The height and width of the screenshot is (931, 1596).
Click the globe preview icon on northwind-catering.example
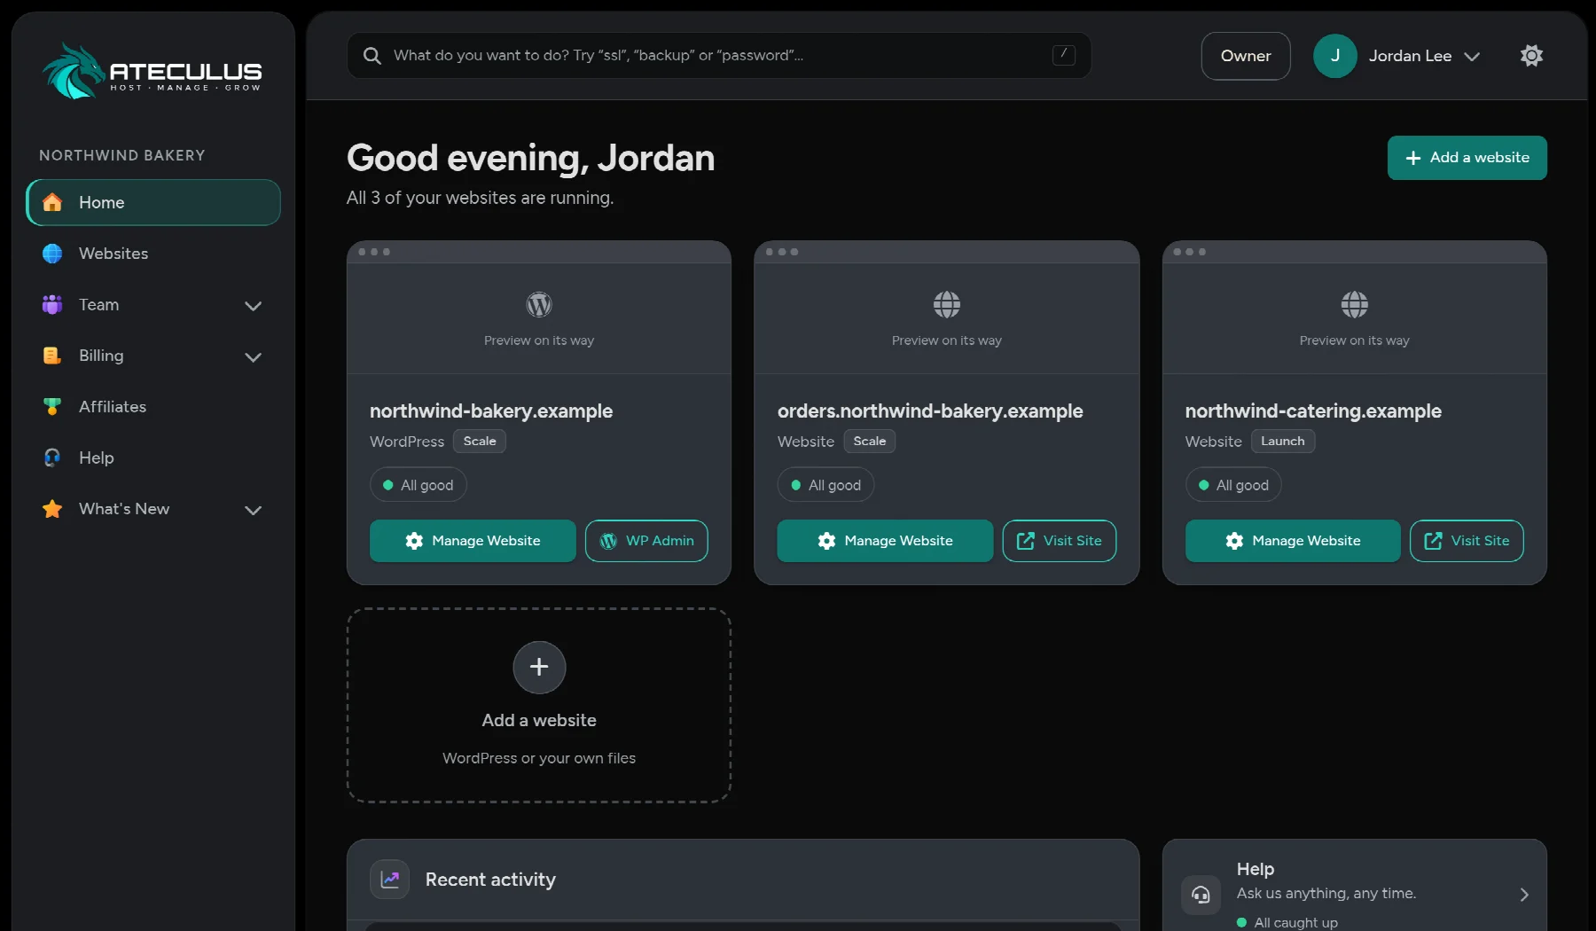pos(1354,305)
